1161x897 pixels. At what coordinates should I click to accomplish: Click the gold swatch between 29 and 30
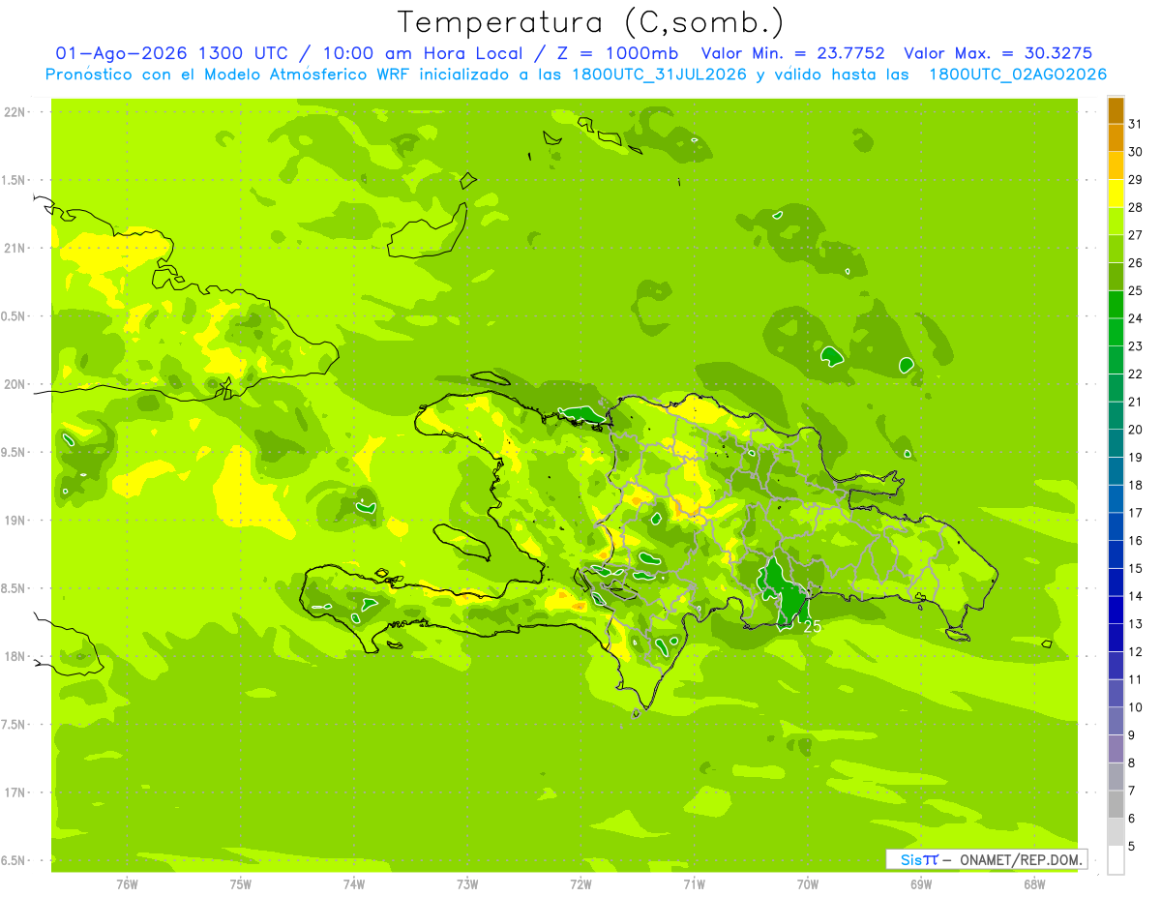pyautogui.click(x=1116, y=166)
